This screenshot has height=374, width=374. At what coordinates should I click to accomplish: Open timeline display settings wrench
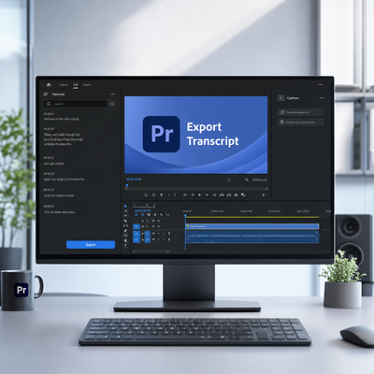click(x=161, y=215)
